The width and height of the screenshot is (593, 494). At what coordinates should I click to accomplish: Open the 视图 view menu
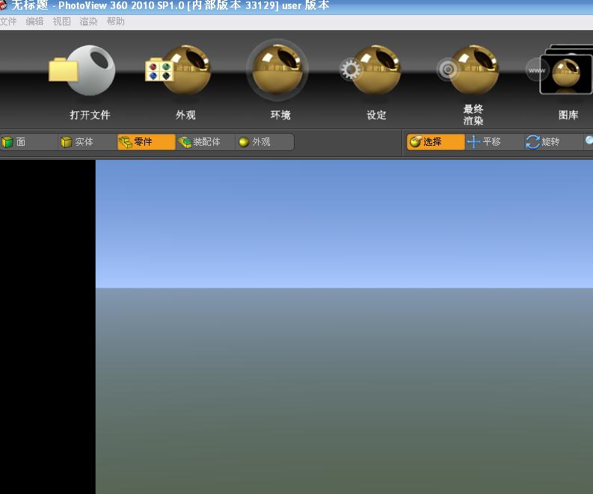(61, 22)
